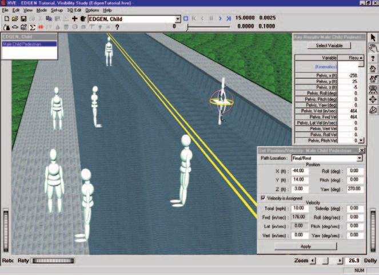The width and height of the screenshot is (379, 275).
Task: Click the Total (mph) velocity input field
Action: coord(300,208)
